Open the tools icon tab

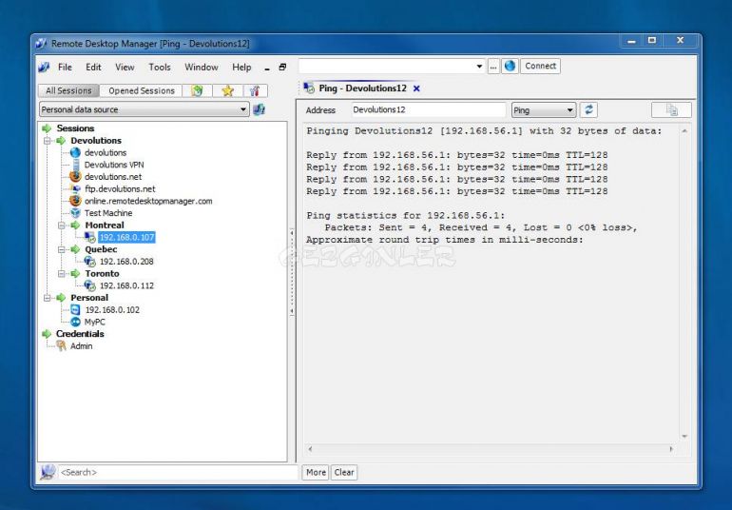pos(255,90)
